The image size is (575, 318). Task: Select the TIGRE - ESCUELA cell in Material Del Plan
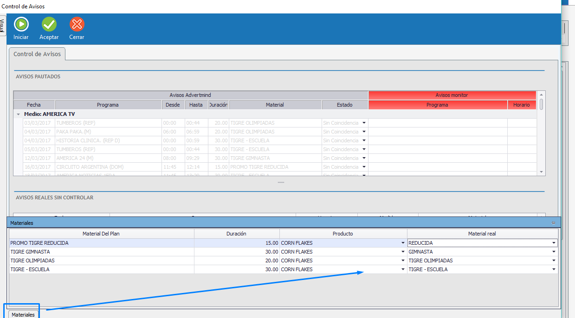[101, 269]
